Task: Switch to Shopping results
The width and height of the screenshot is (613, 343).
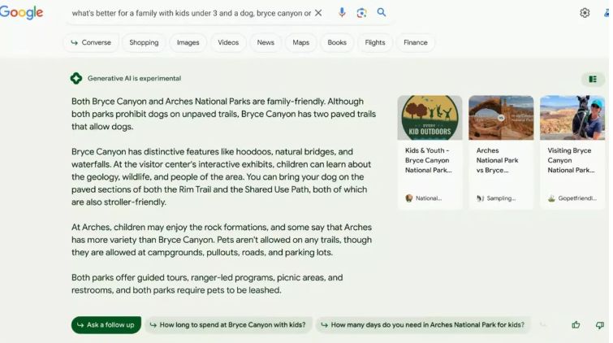Action: pos(144,42)
